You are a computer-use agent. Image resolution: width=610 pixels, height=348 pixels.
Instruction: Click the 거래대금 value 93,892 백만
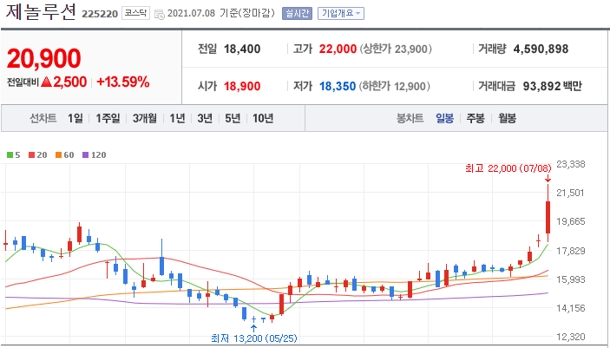point(552,86)
